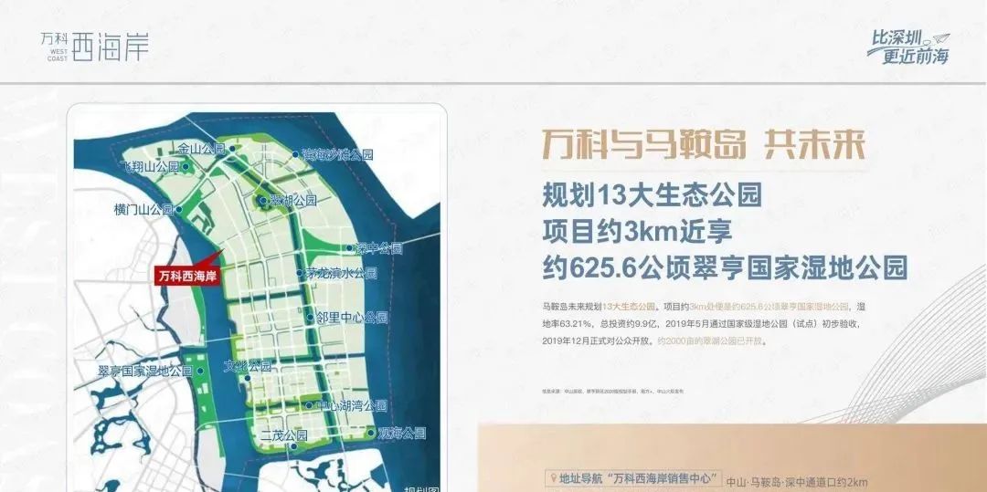Screen dimensions: 987x492
Task: Select the 滨海沙滩公园 map marker dot
Action: [295, 154]
